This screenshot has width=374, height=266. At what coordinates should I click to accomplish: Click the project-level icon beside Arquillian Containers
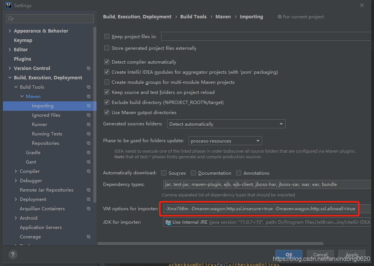click(x=88, y=209)
